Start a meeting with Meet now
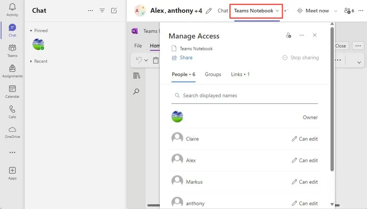Screen dimensions: 367x209 313,11
